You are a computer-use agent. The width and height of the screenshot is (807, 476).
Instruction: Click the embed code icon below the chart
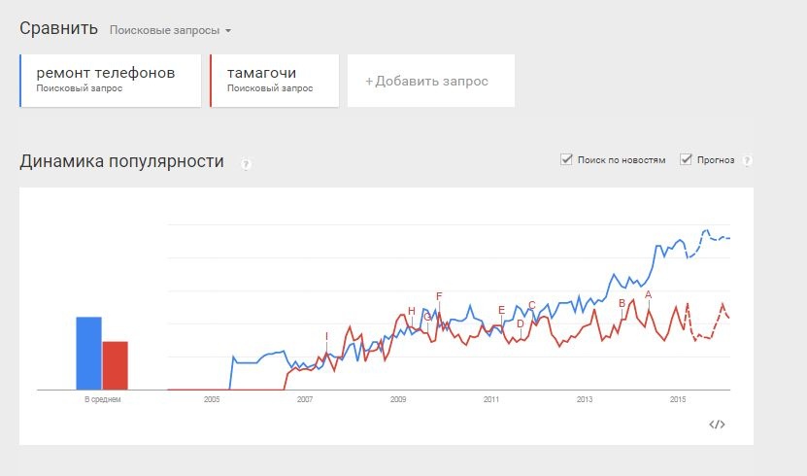[x=717, y=424]
